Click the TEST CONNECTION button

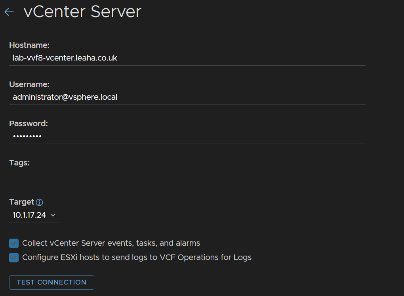[x=51, y=283]
